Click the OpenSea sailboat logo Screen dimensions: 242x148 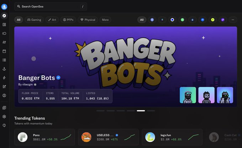pyautogui.click(x=4, y=7)
